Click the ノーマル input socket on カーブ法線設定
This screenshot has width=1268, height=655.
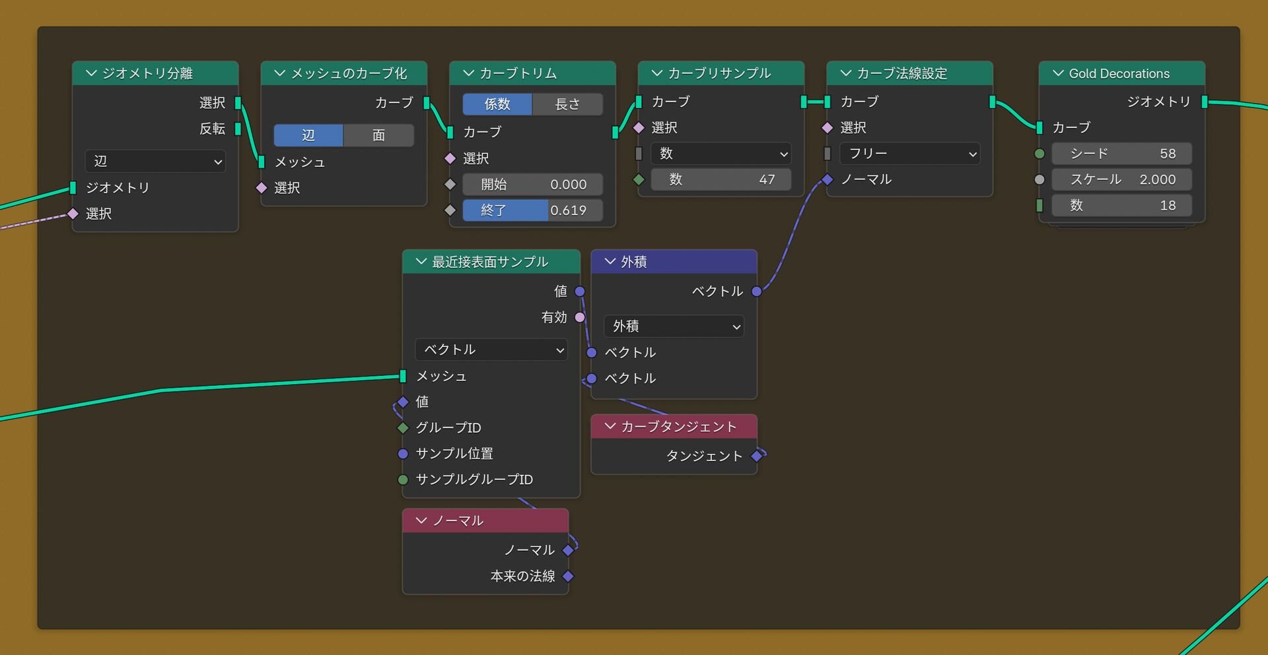pos(828,179)
